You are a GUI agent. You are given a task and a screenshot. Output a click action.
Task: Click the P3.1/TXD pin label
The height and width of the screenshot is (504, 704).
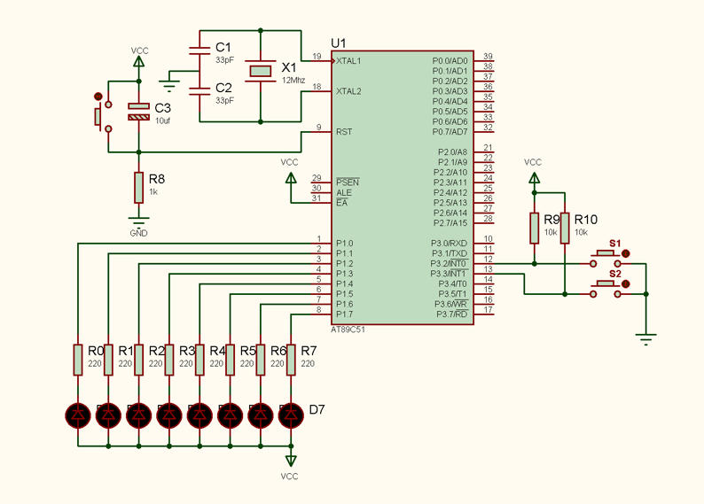pyautogui.click(x=450, y=253)
